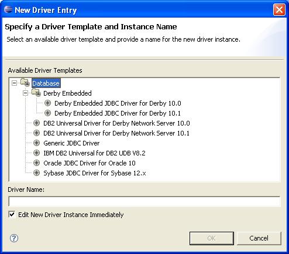Click the Generic JDBC Driver icon
289x254 pixels.
click(x=36, y=143)
